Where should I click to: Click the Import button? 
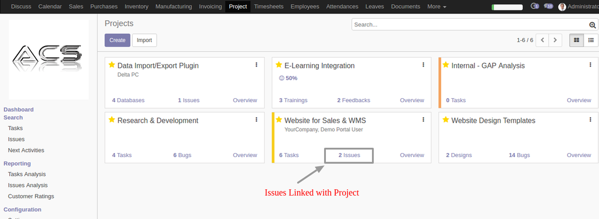144,40
